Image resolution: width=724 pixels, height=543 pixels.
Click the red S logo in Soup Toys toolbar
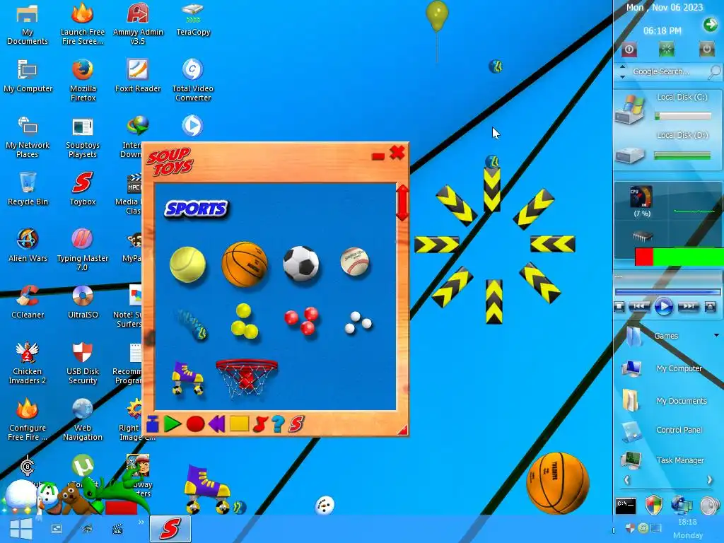[296, 424]
